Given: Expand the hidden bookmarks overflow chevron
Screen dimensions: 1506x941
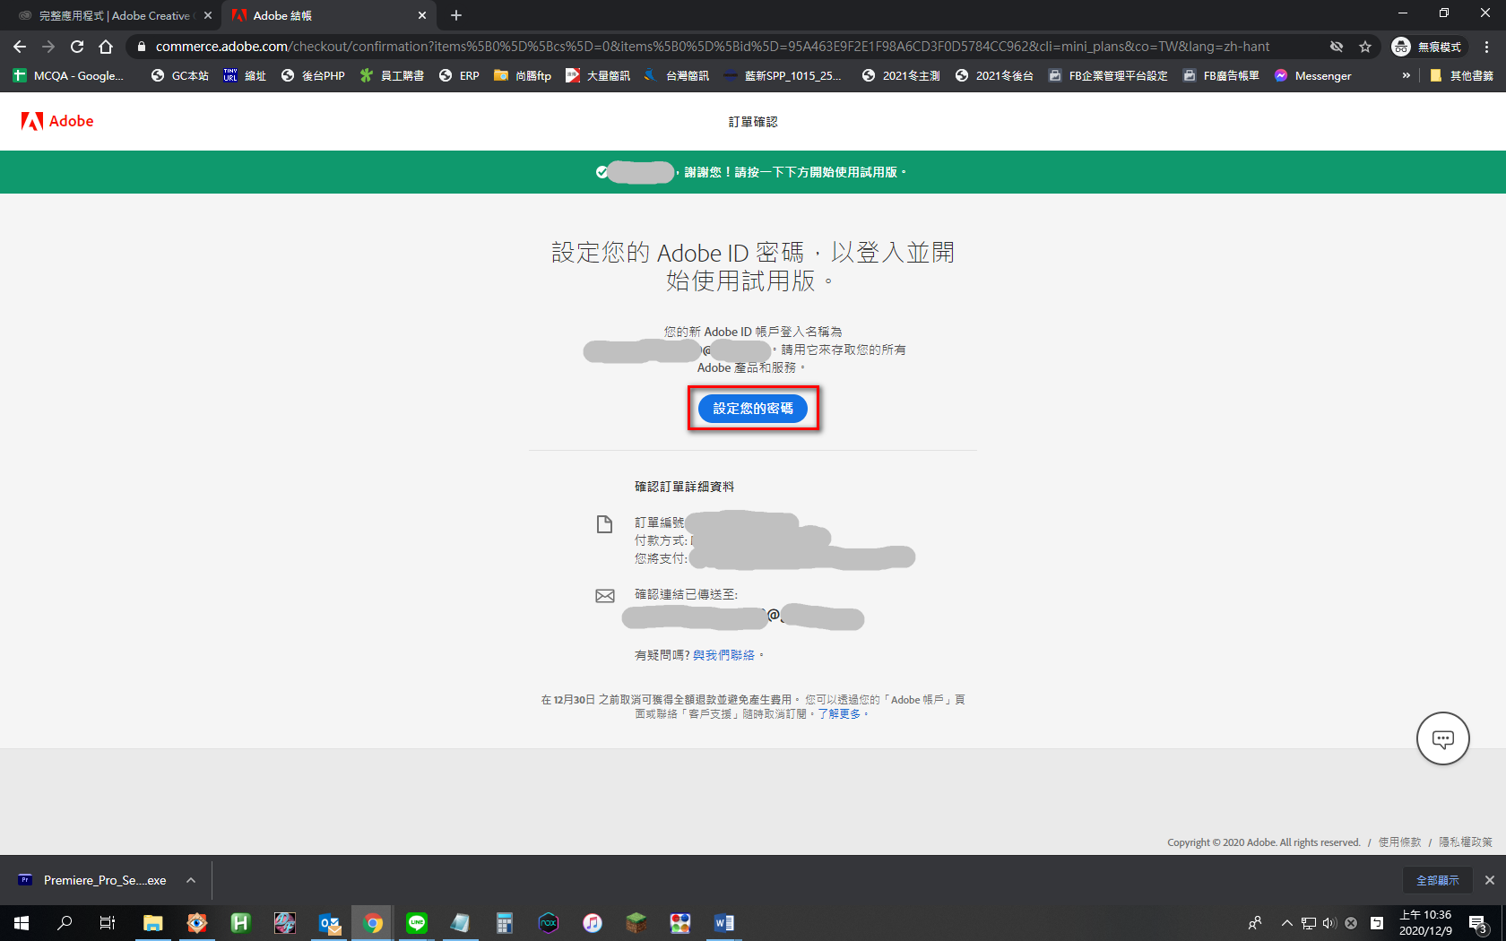Looking at the screenshot, I should 1406,75.
